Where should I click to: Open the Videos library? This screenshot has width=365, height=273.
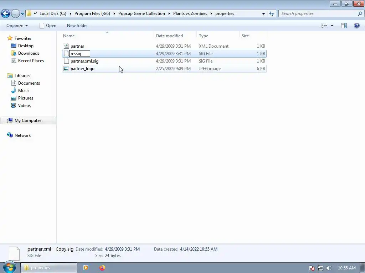[24, 105]
